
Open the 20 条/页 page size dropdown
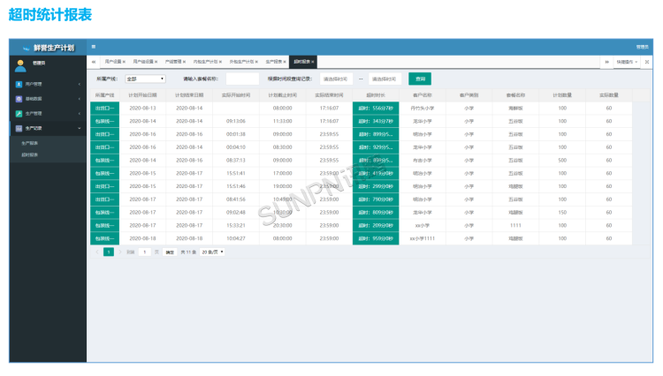212,252
